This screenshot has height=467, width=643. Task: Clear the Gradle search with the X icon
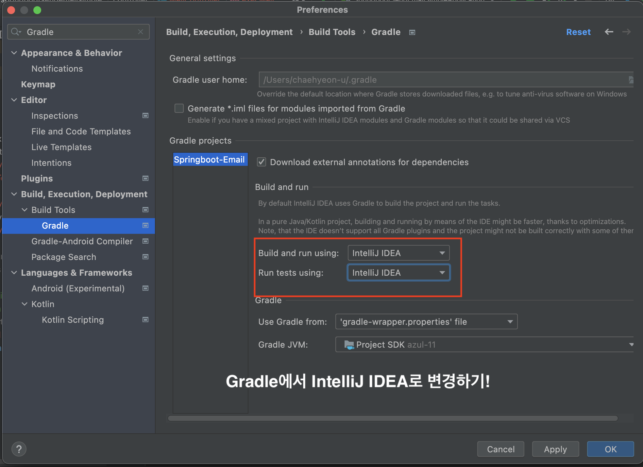tap(141, 31)
